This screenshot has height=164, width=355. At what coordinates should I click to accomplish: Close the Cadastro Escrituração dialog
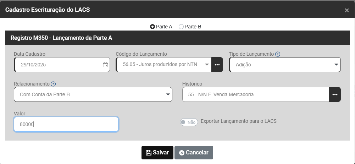(x=347, y=10)
